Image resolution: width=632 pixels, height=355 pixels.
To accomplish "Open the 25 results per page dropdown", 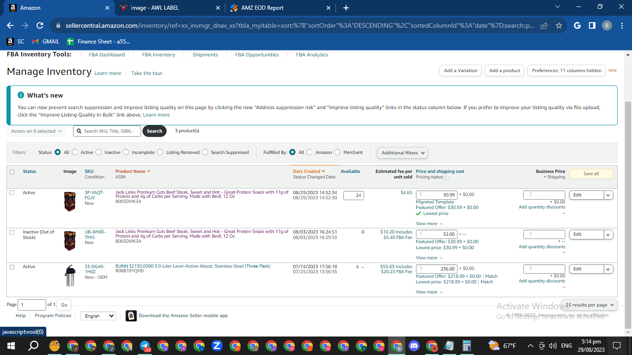I will 589,305.
